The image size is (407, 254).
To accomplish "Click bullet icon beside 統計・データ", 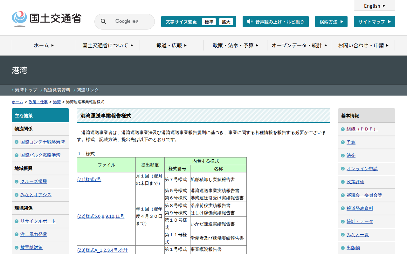I will (x=342, y=222).
